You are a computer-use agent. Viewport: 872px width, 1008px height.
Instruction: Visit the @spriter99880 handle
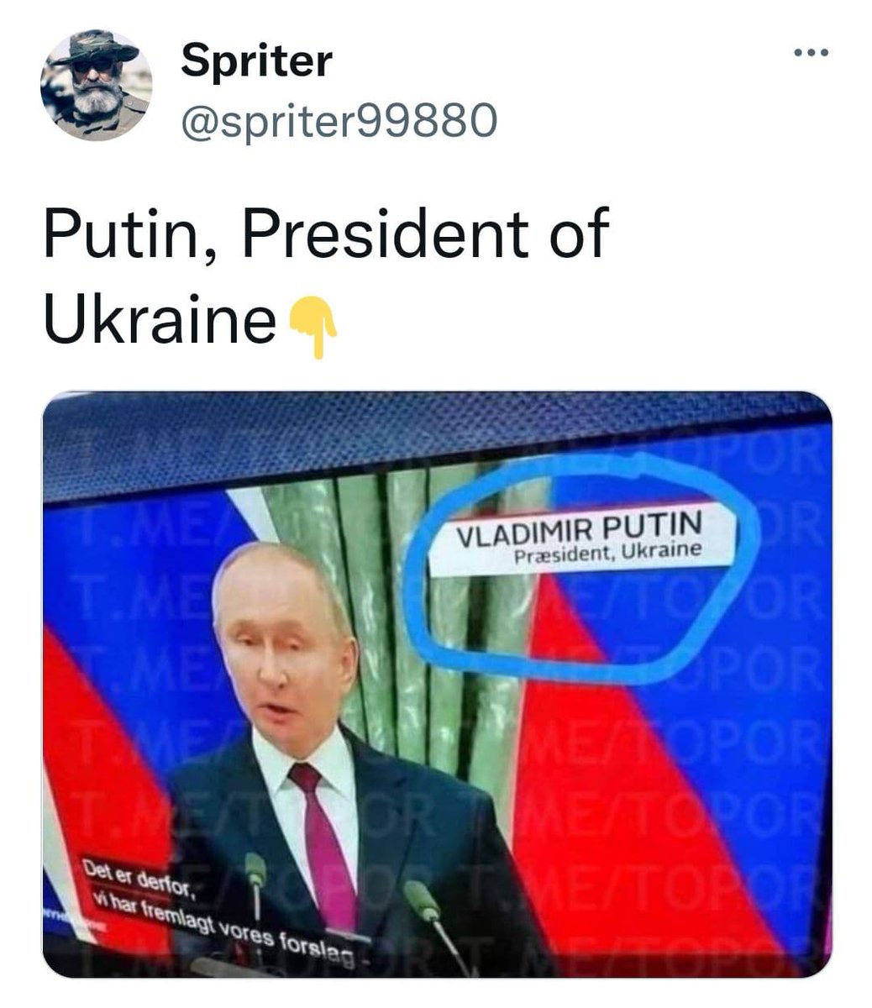pyautogui.click(x=339, y=121)
